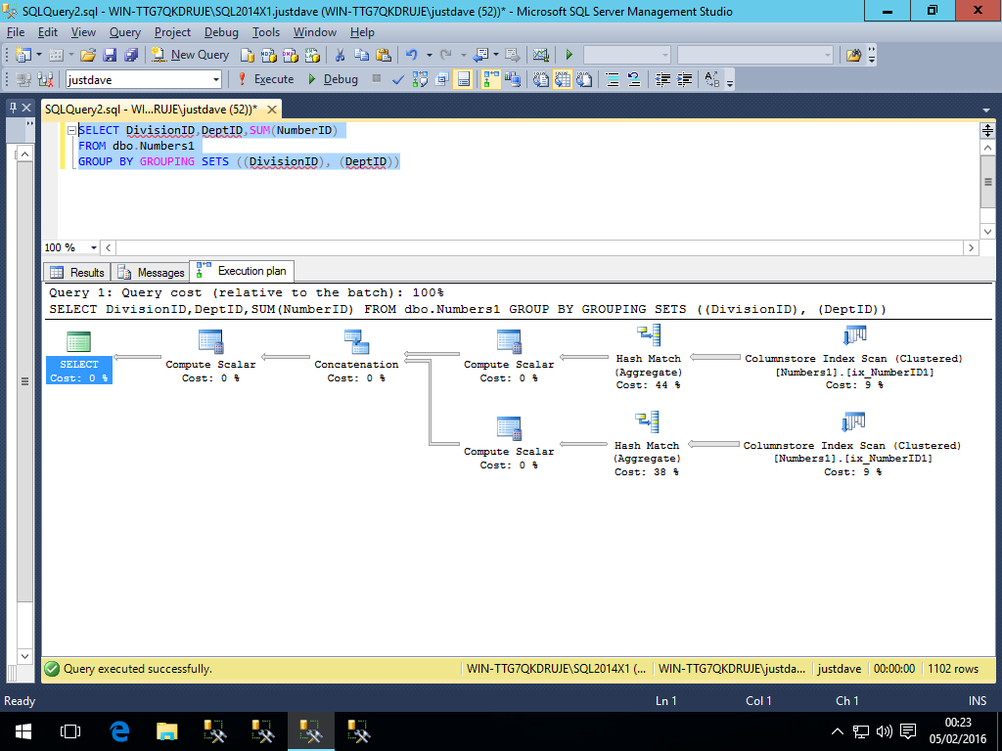Expand the 100 % zoom dropdown
Screen dimensions: 1002x751
94,248
